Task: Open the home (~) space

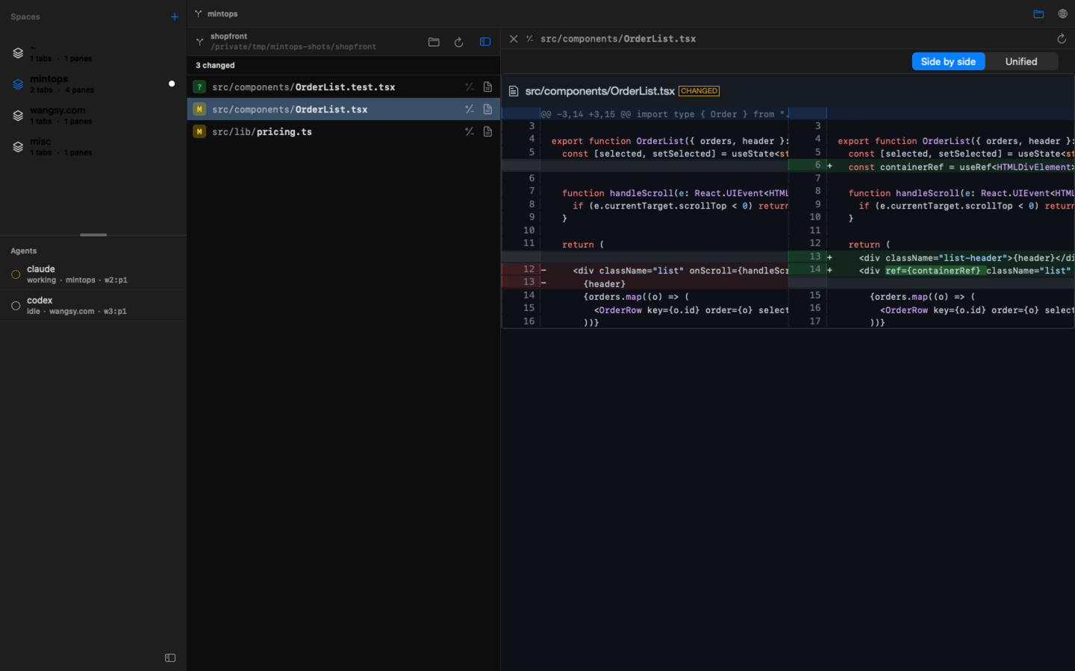Action: pyautogui.click(x=93, y=53)
